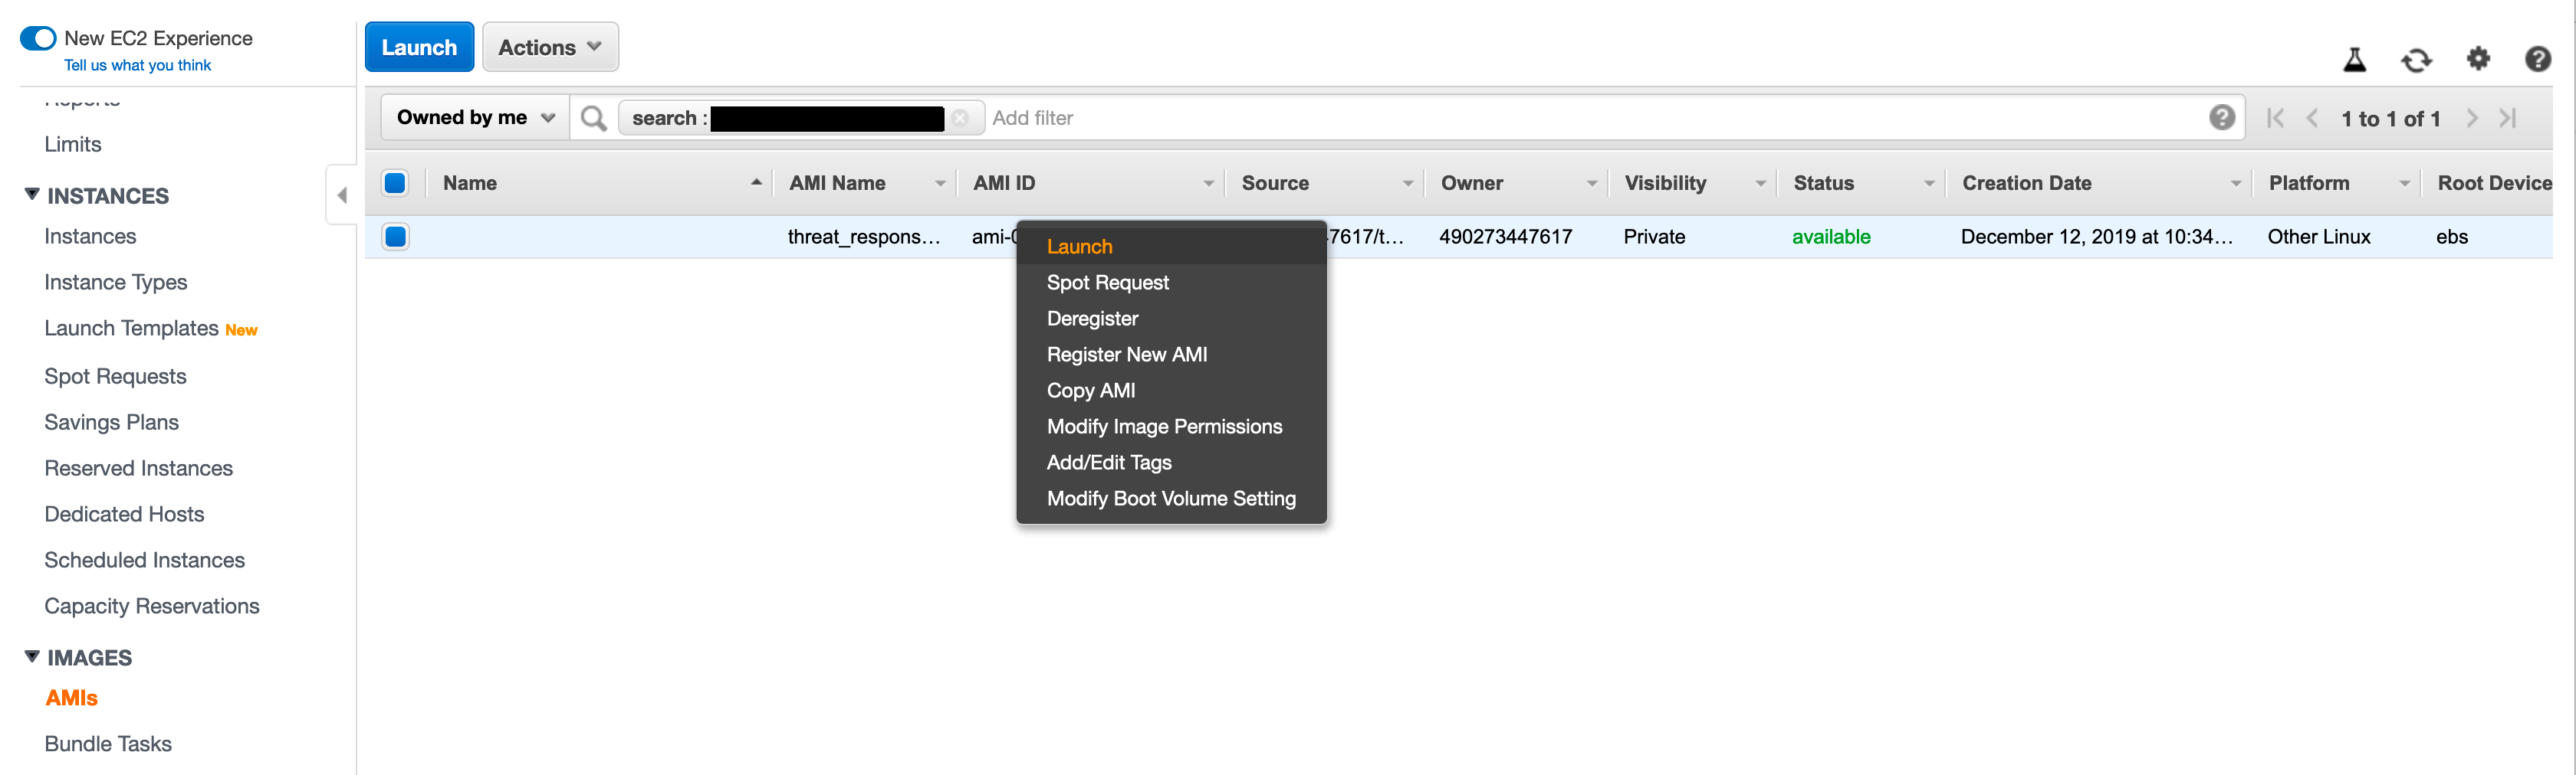Choose Deregister from the context menu

pos(1092,319)
